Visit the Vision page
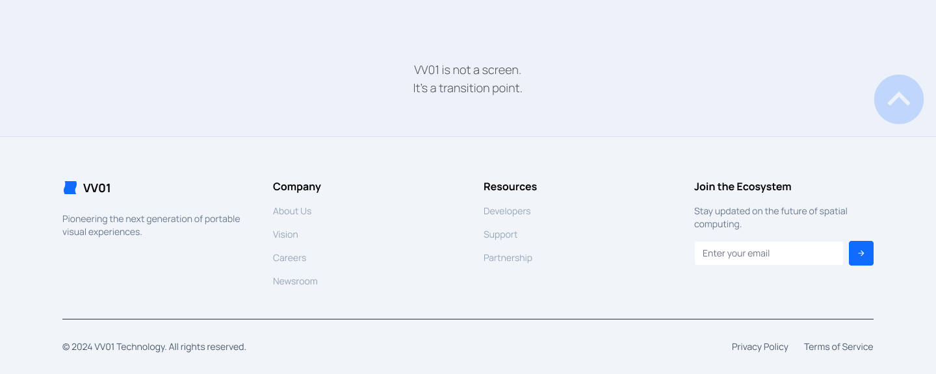936x374 pixels. click(x=285, y=234)
